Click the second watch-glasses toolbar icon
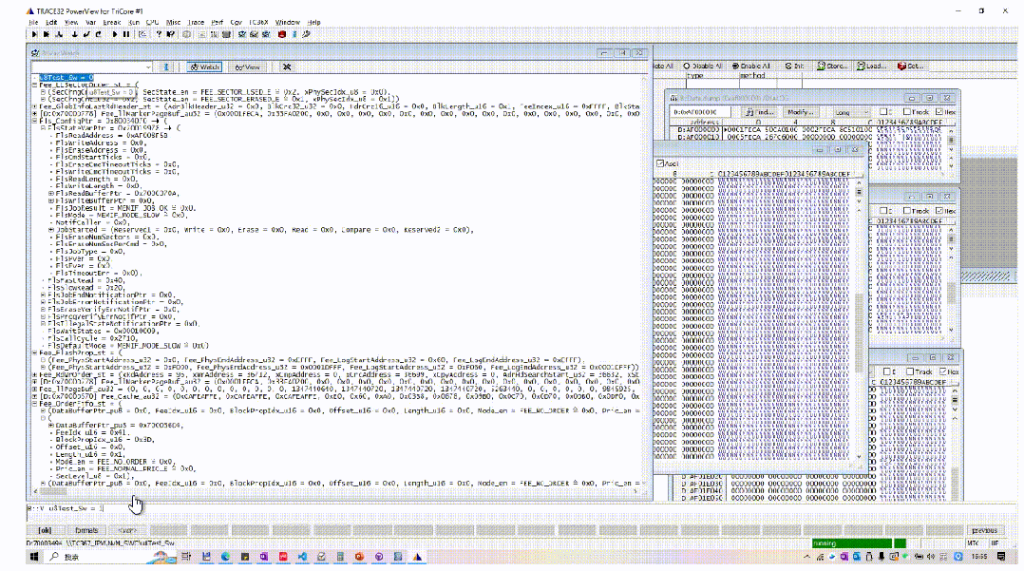 (x=254, y=34)
